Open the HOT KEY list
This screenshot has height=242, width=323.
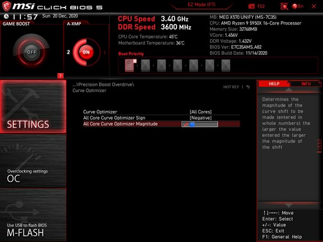231,87
